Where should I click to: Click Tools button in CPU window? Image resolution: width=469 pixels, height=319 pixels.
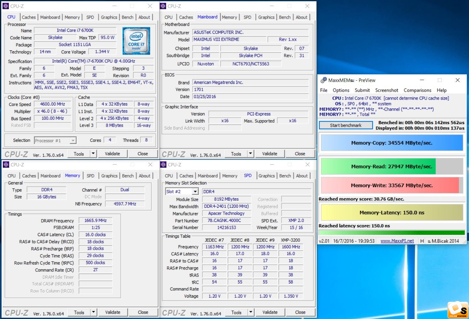coord(79,154)
